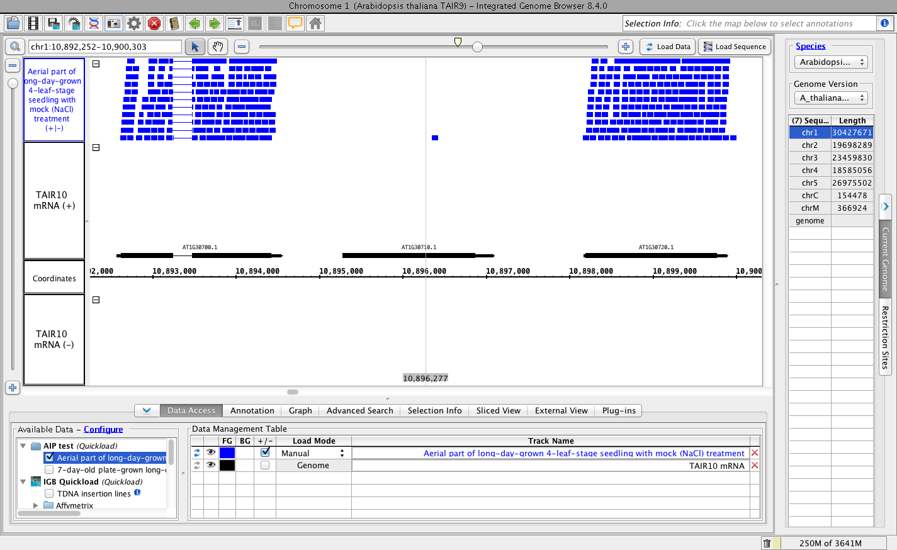Open the Species dropdown
This screenshot has width=897, height=550.
(831, 62)
